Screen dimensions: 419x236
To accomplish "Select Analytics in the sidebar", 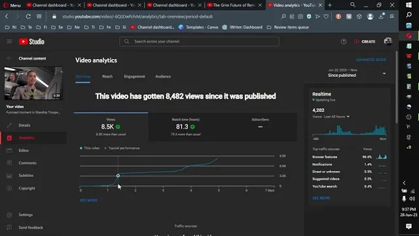I will (x=33, y=138).
